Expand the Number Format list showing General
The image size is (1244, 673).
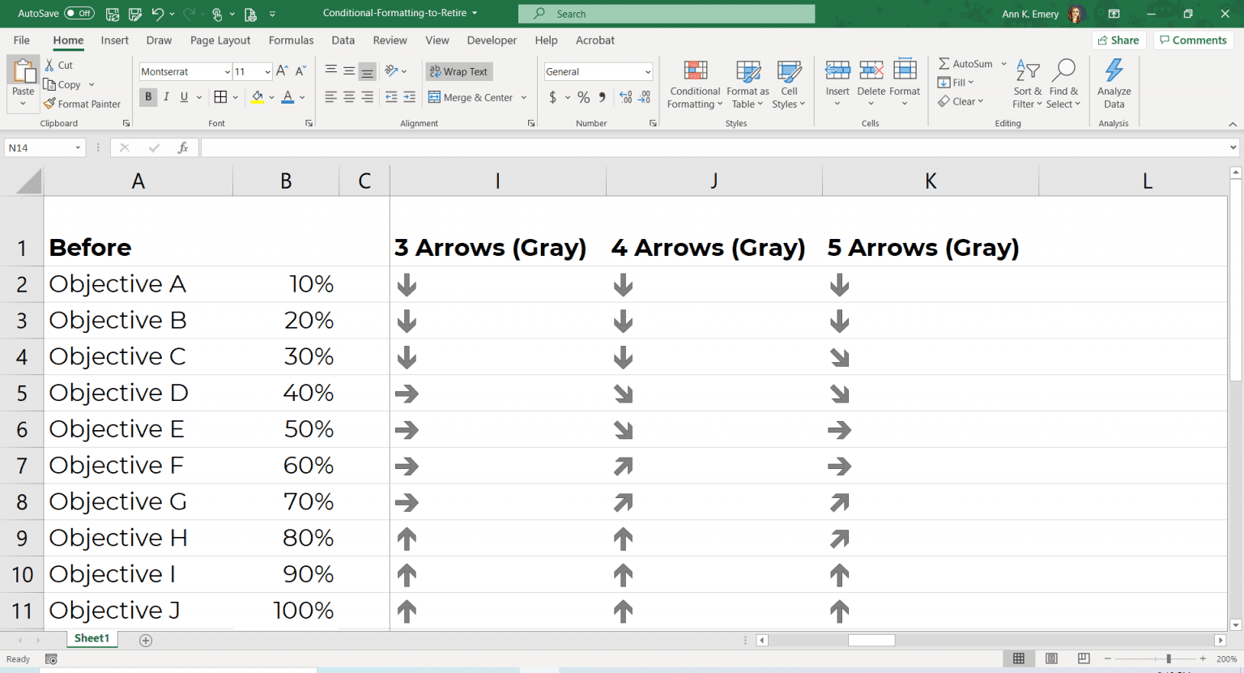tap(648, 71)
